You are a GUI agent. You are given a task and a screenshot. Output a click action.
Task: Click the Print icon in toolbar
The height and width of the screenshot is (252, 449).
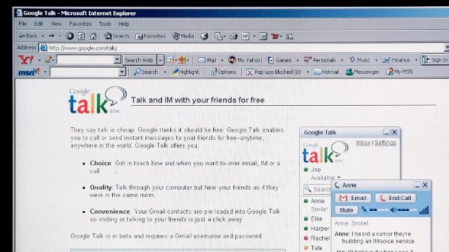pos(233,36)
